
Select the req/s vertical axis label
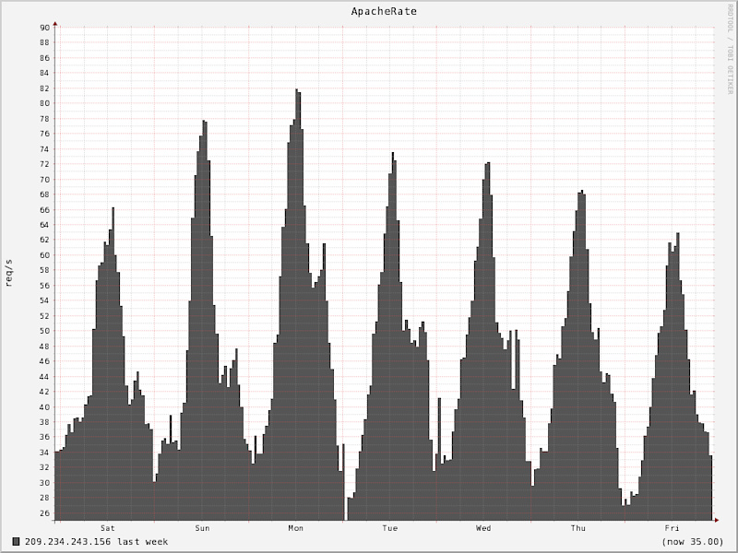9,273
